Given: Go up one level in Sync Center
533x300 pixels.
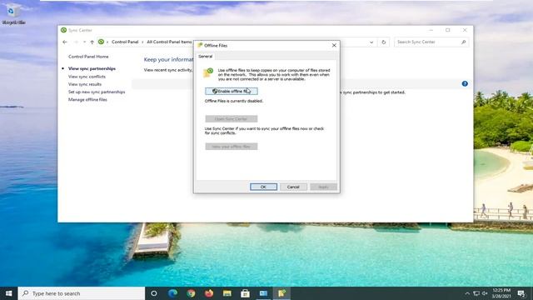Looking at the screenshot, I should pyautogui.click(x=92, y=42).
